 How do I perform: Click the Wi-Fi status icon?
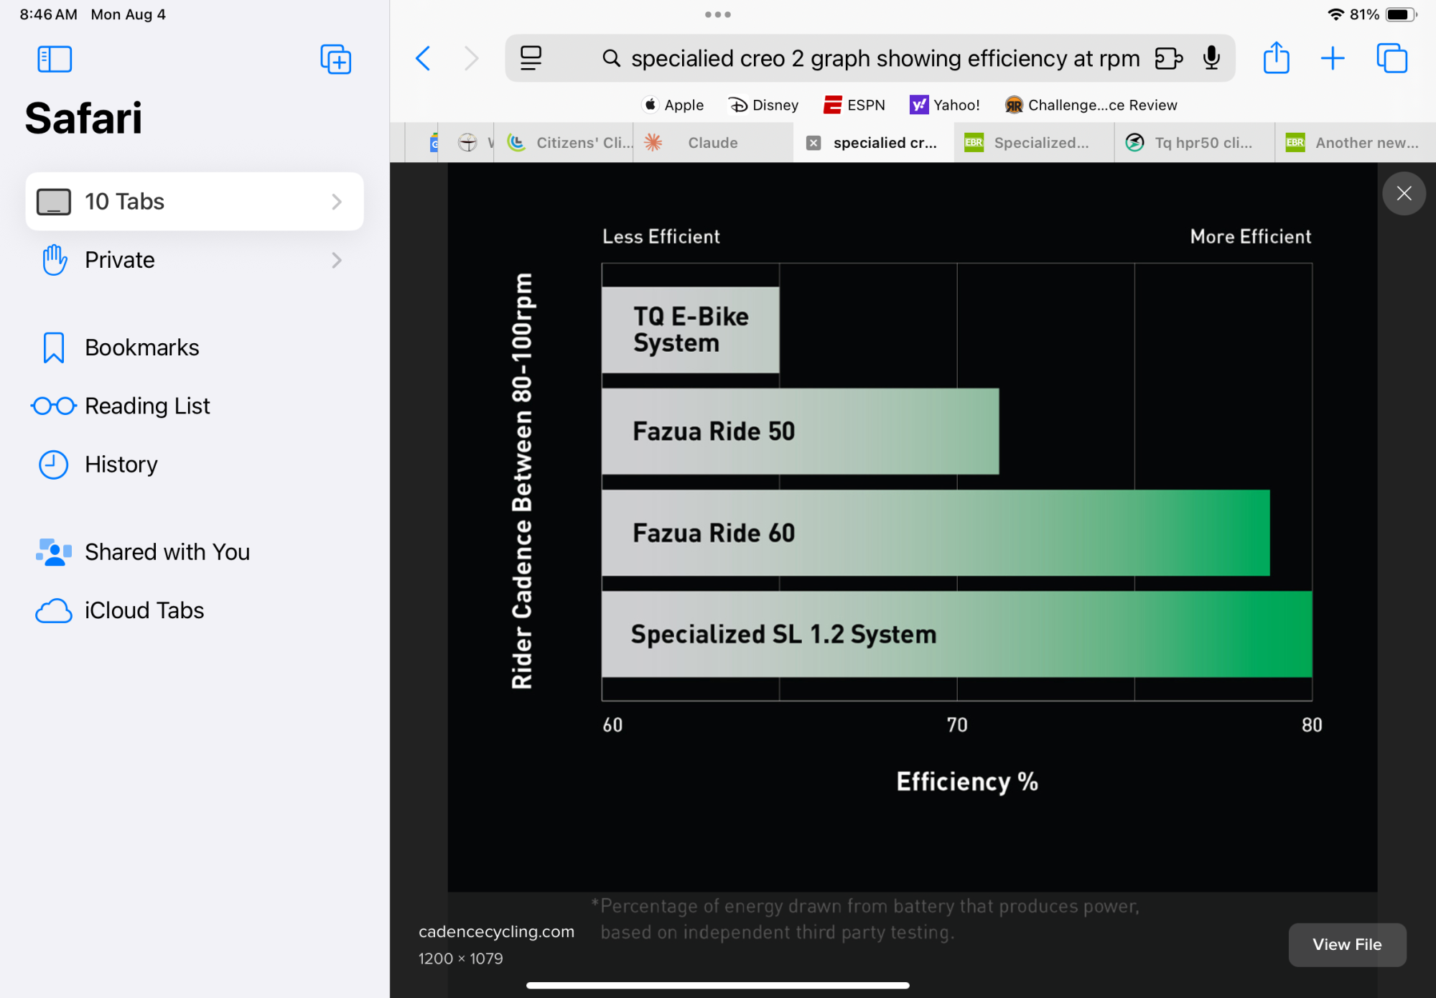(x=1335, y=14)
